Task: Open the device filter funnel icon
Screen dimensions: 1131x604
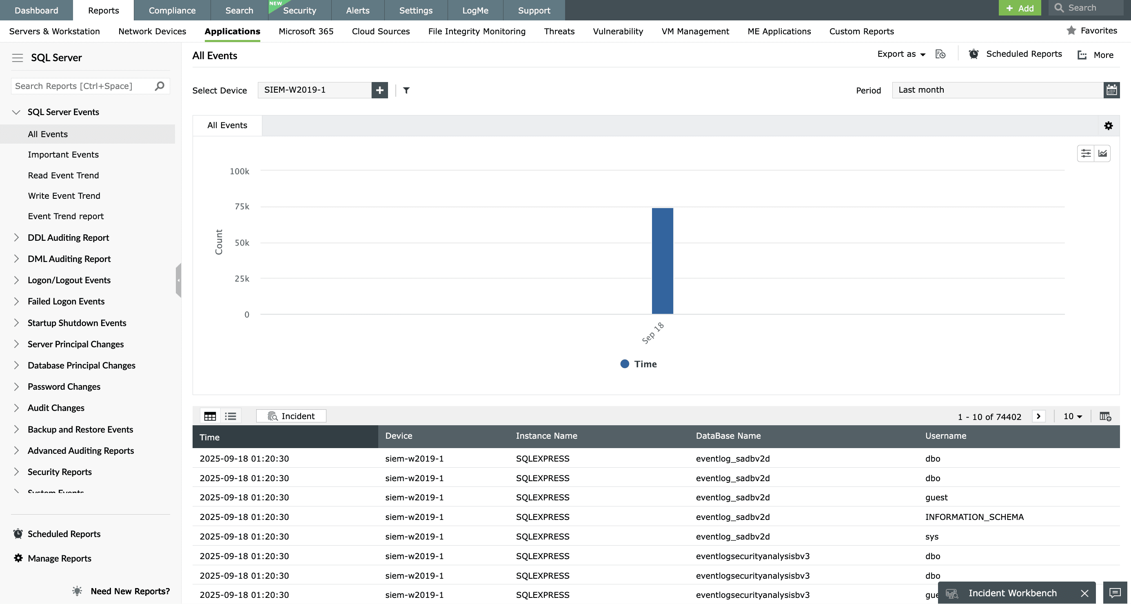Action: [x=406, y=91]
